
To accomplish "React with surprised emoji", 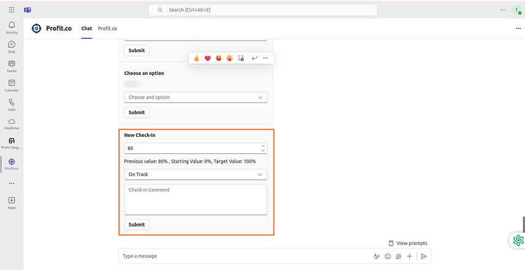I will click(x=229, y=58).
